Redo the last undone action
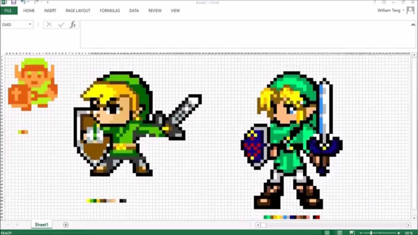This screenshot has width=418, height=235. coord(36,2)
